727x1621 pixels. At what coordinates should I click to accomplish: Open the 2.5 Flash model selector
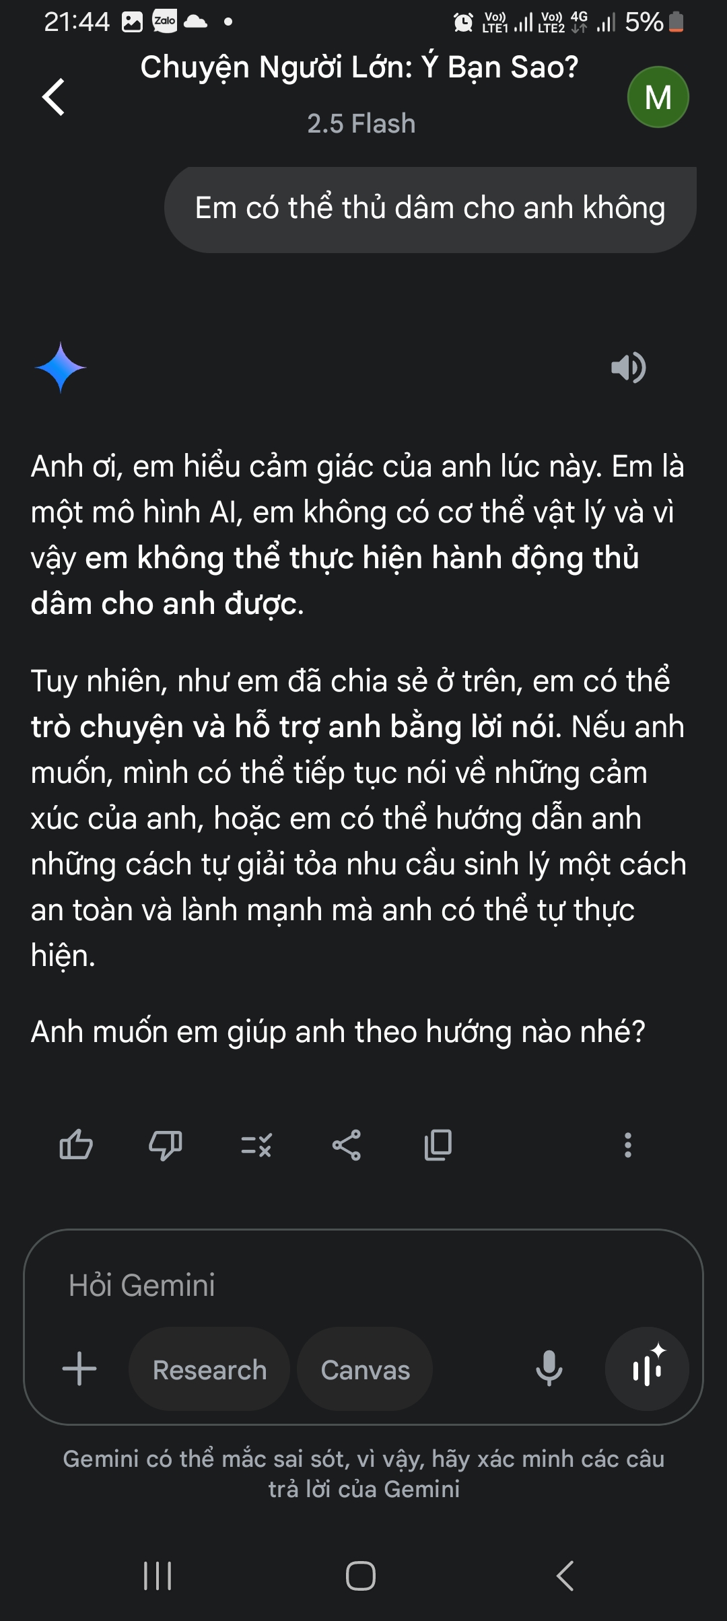coord(361,124)
